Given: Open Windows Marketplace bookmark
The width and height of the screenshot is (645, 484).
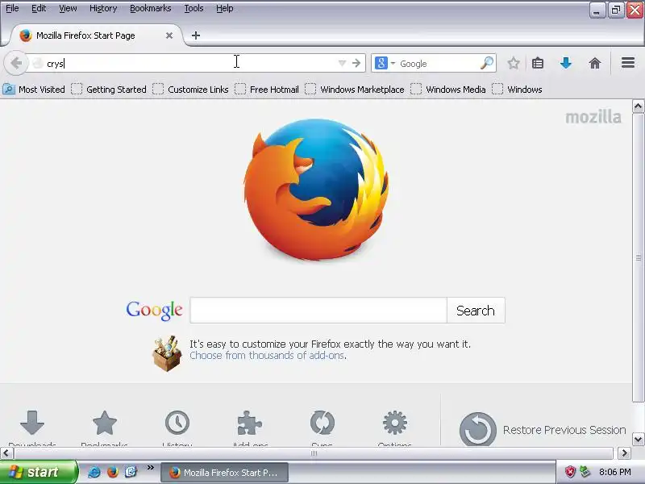Looking at the screenshot, I should pos(355,90).
